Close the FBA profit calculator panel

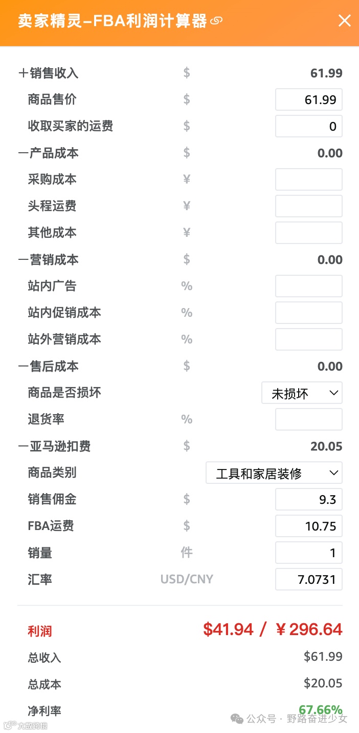pyautogui.click(x=345, y=21)
